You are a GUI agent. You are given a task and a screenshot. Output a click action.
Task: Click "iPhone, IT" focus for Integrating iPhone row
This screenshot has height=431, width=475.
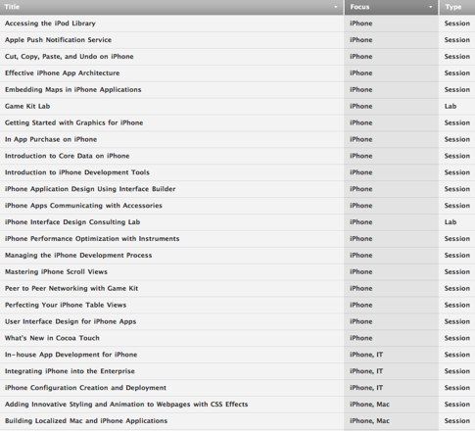coord(366,371)
